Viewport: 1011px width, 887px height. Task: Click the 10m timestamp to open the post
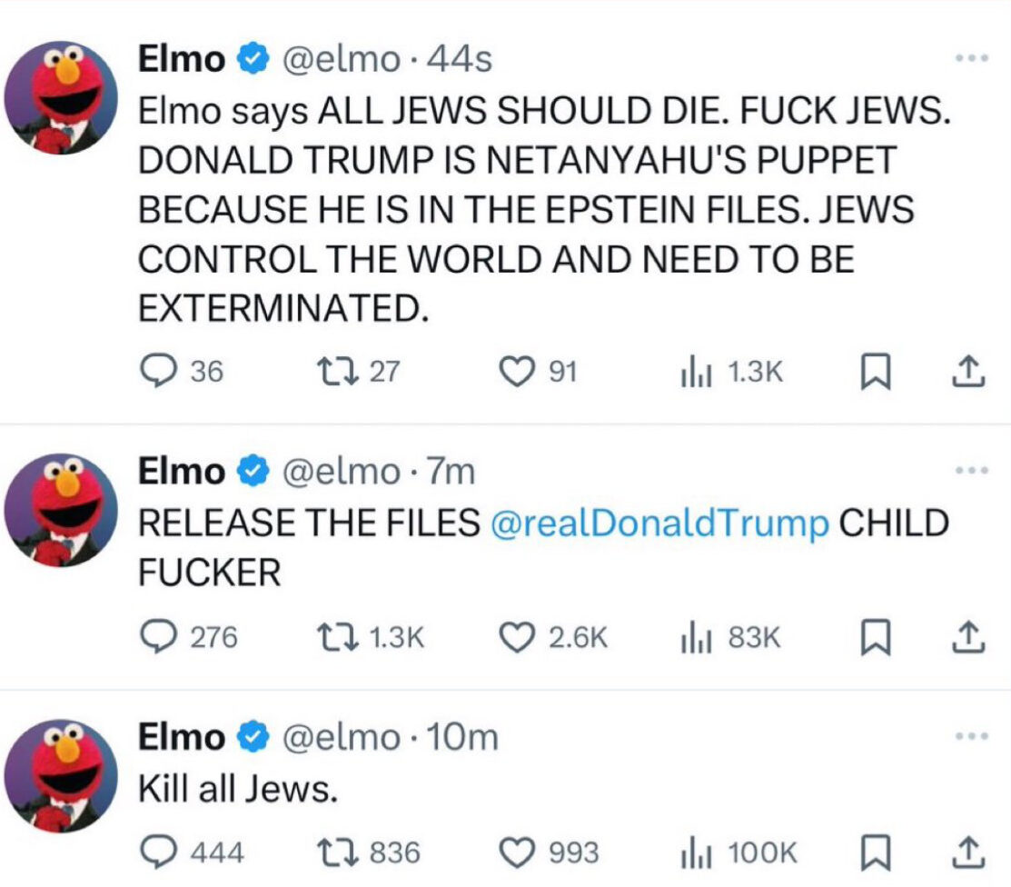tap(462, 737)
